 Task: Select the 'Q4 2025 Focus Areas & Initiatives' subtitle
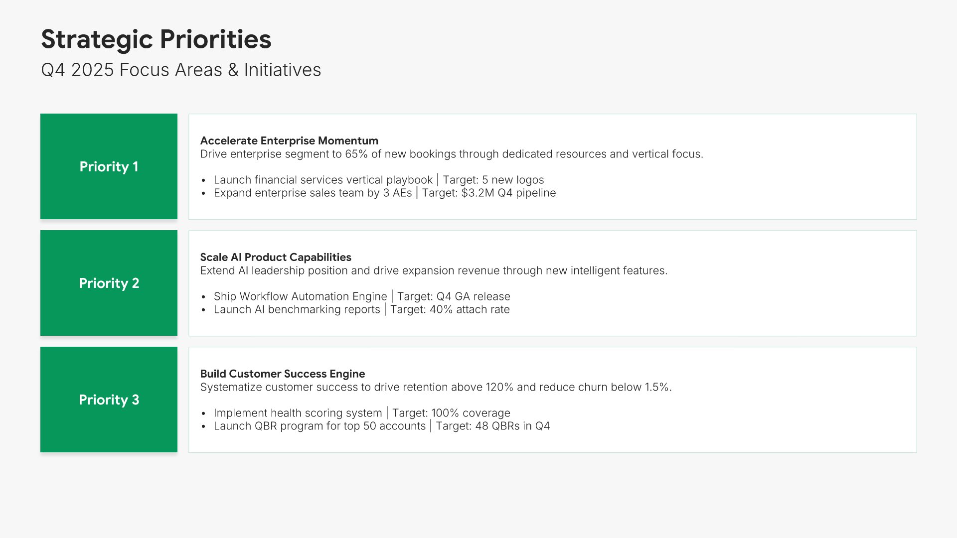[x=181, y=70]
